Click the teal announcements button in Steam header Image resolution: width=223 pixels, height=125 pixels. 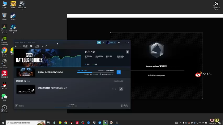[x=99, y=42]
